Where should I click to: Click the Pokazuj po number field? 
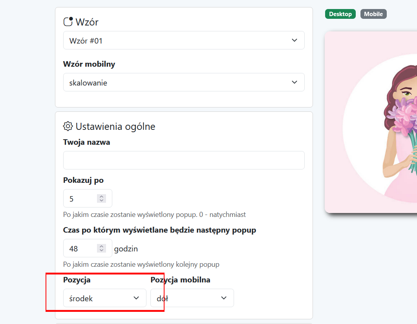(88, 198)
